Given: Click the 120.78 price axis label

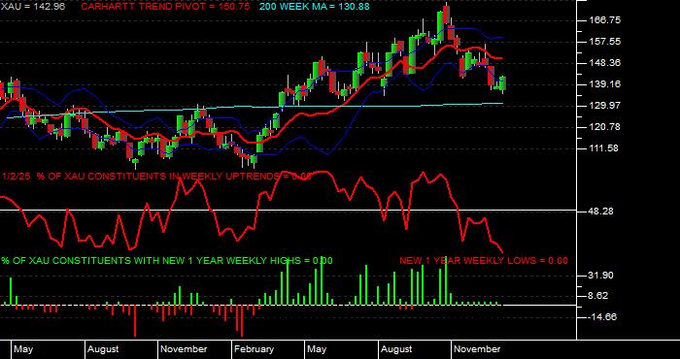Looking at the screenshot, I should (605, 127).
